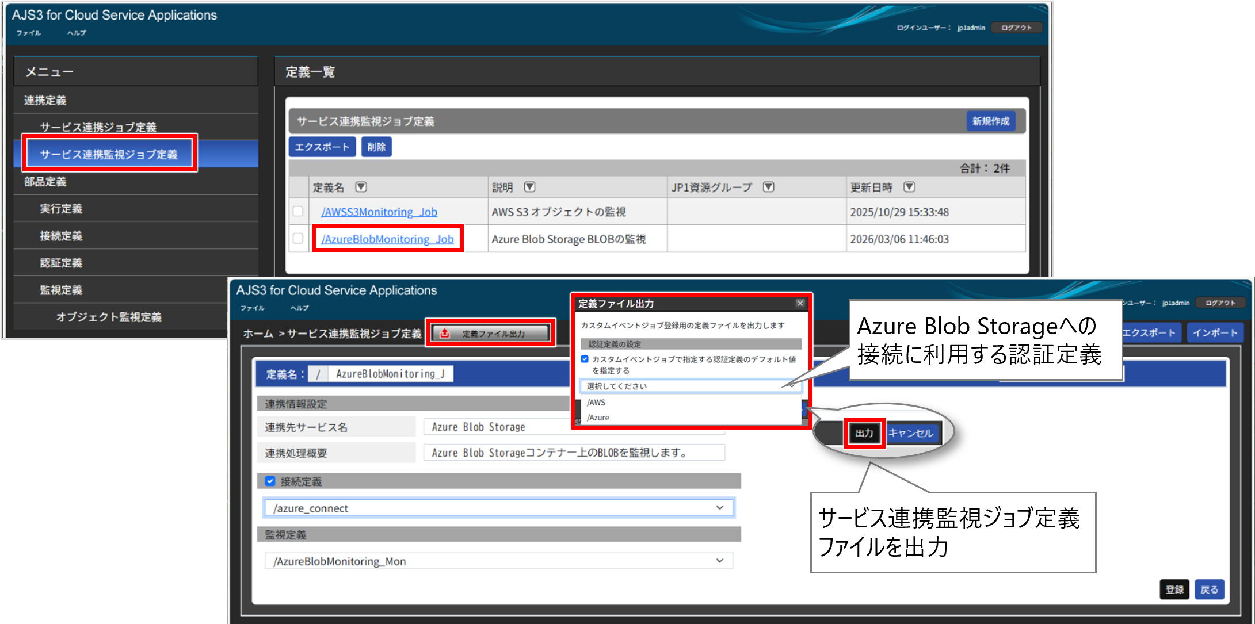Click the 合計：2件 total count
Viewport: 1255px width, 624px height.
(x=985, y=168)
